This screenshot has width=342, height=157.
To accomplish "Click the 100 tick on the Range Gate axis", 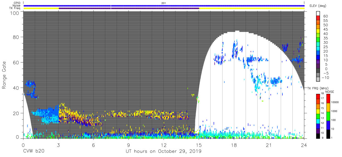I will pos(15,13).
